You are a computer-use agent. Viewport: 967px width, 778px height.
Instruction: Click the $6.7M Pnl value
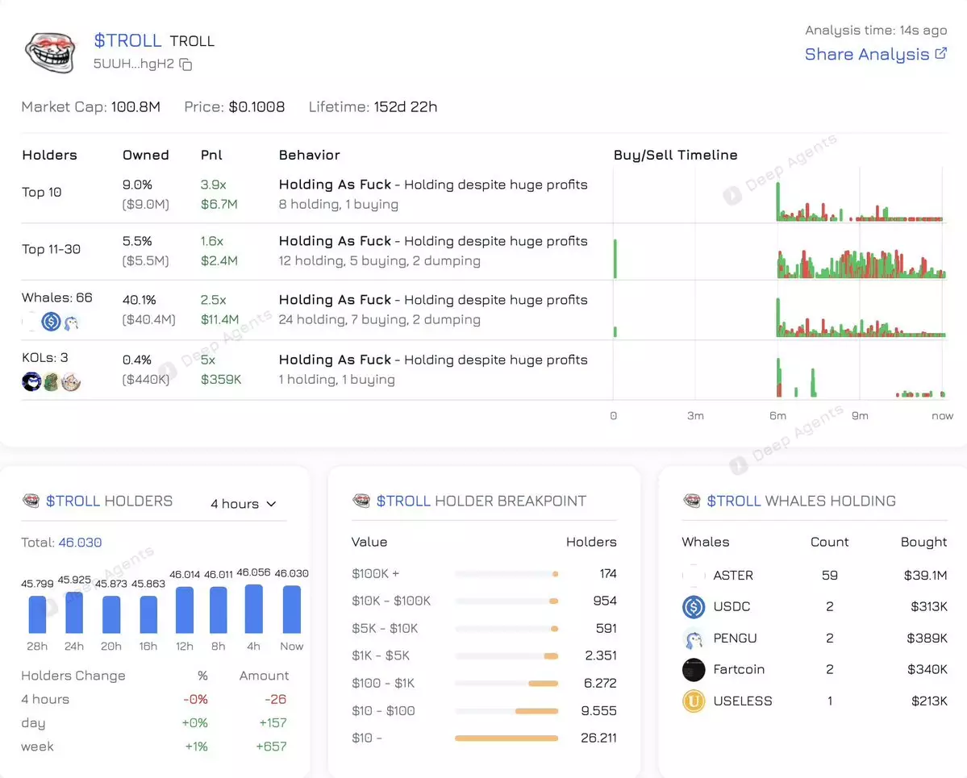pos(219,204)
